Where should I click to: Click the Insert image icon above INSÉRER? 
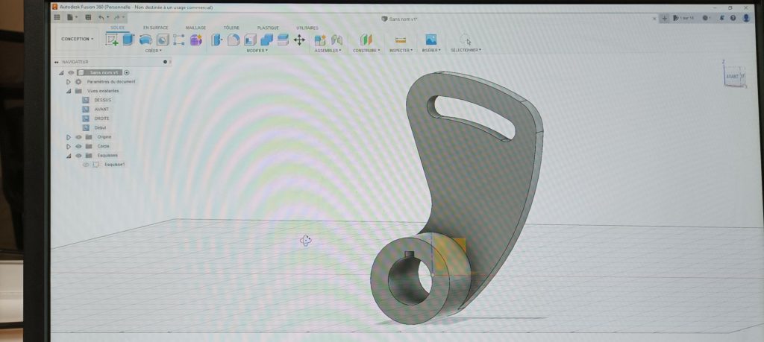[430, 39]
